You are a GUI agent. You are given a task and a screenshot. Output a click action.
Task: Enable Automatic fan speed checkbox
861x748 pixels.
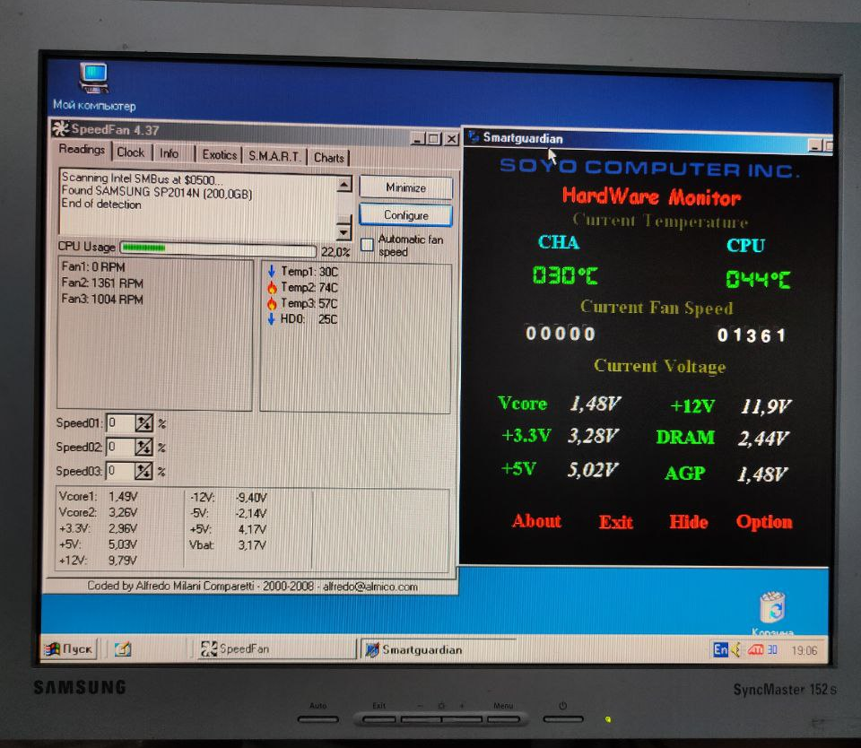tap(367, 245)
